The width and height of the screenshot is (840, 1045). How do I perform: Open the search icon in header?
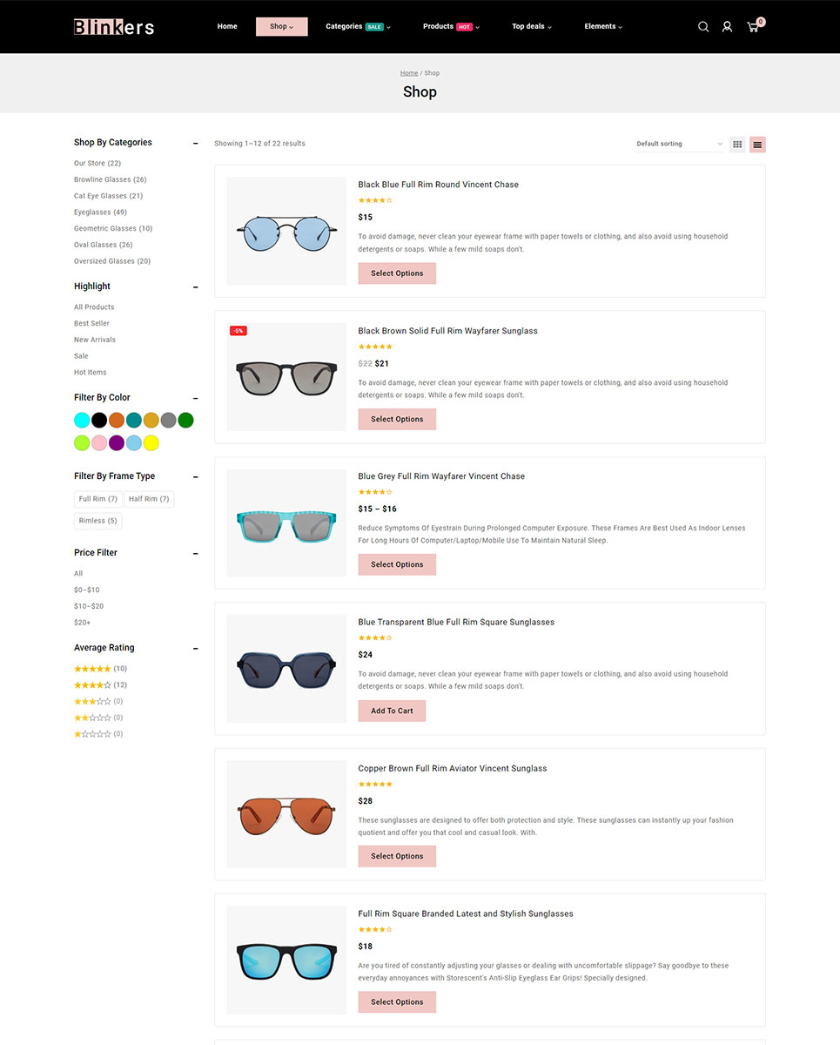tap(703, 27)
